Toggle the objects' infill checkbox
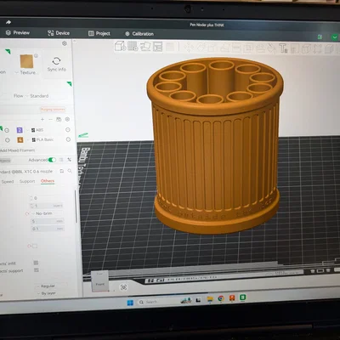 click(x=36, y=263)
